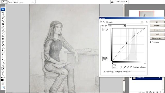Select the Rectangular Marquee tool
The image size is (165, 93).
(3, 16)
